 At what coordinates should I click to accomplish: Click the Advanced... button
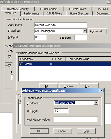[x=97, y=31]
